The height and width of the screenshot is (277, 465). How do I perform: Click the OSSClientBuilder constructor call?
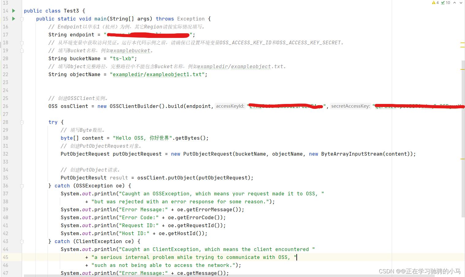pos(134,106)
